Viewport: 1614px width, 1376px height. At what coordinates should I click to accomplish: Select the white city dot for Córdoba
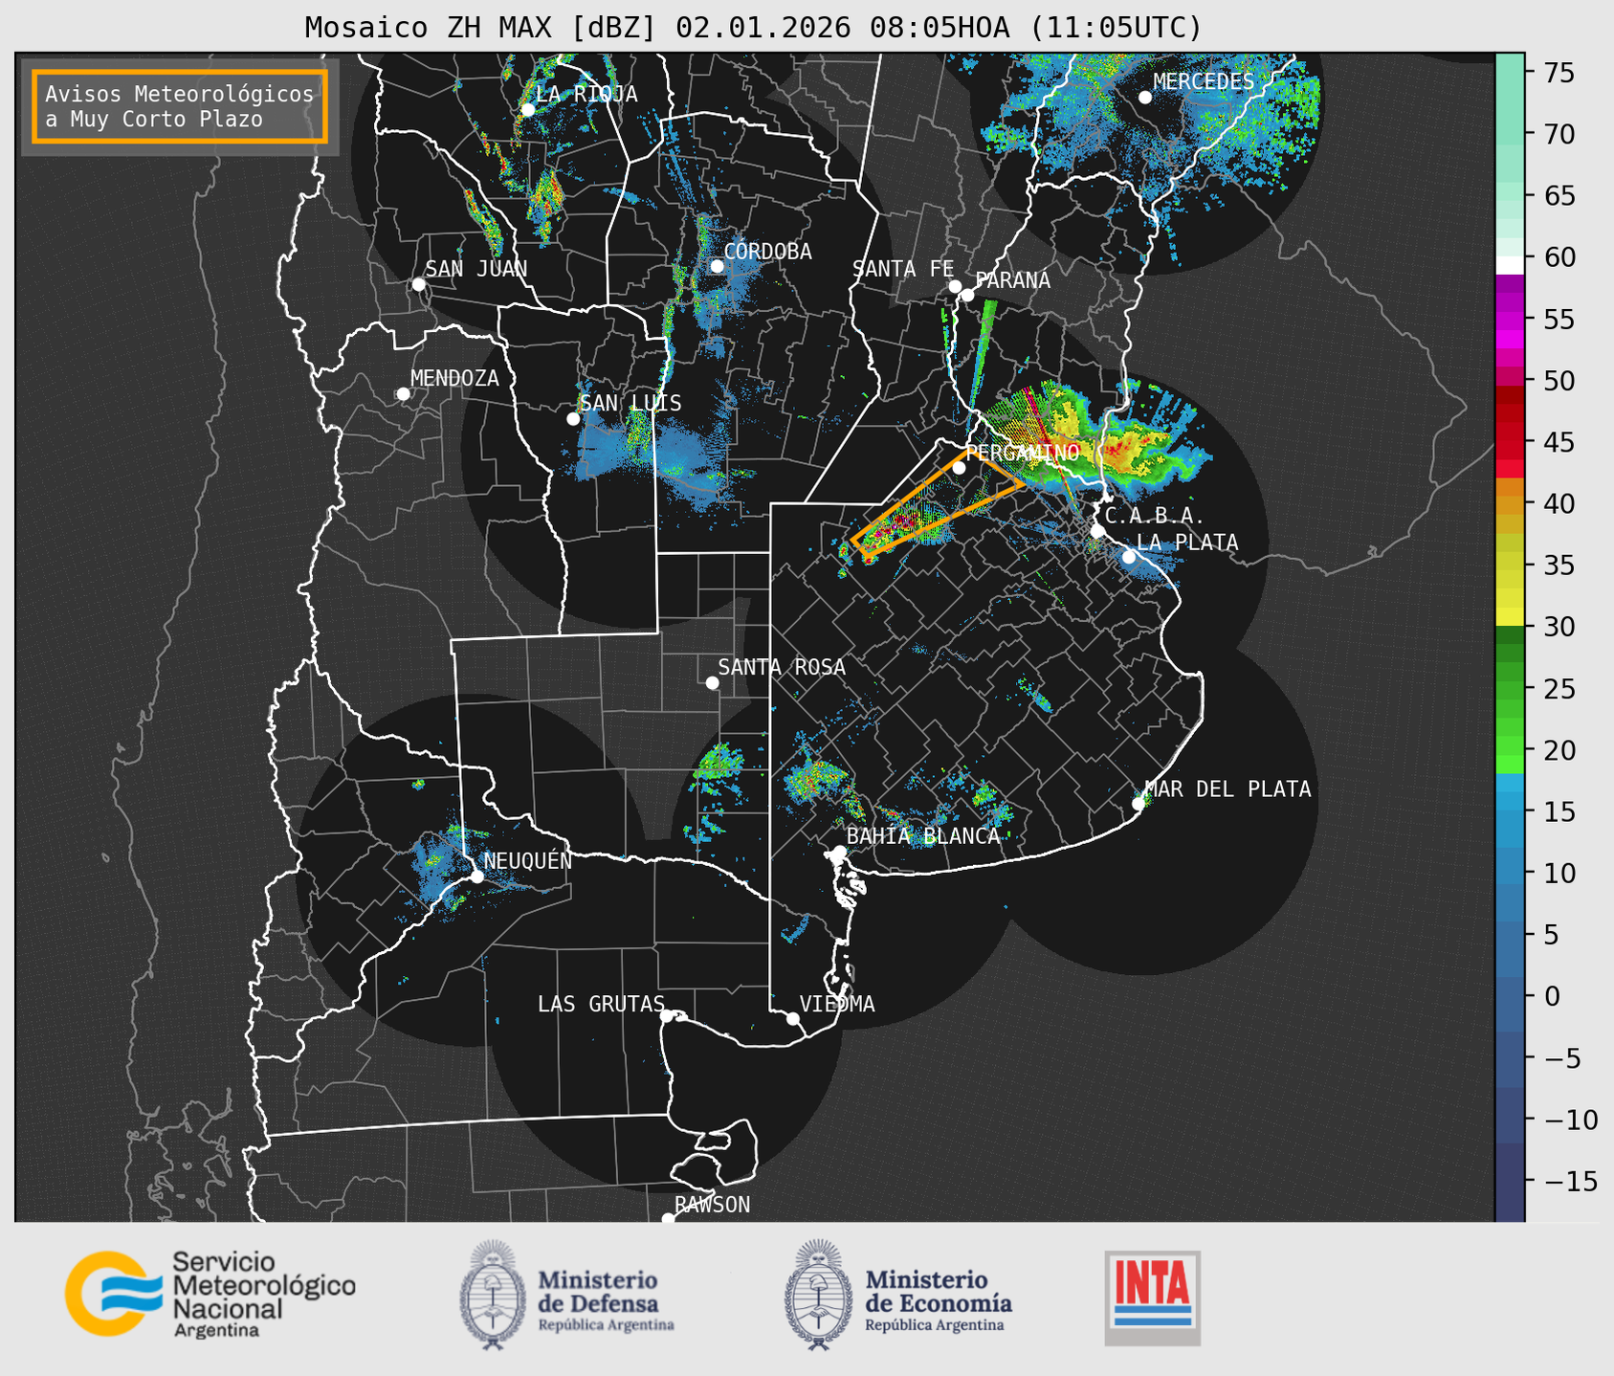pos(718,266)
